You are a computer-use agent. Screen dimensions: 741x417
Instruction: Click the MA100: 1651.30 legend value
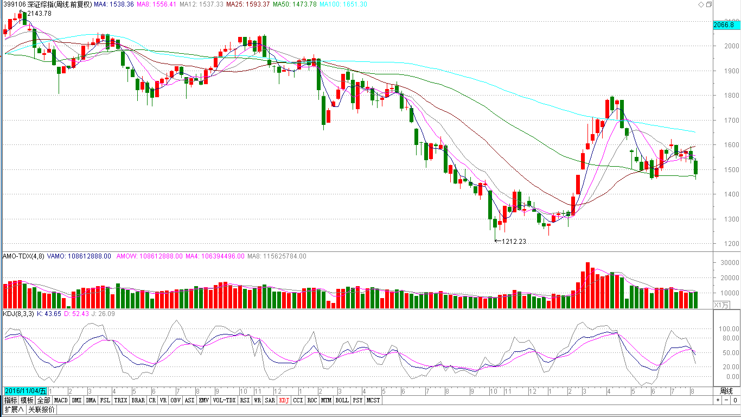click(343, 4)
